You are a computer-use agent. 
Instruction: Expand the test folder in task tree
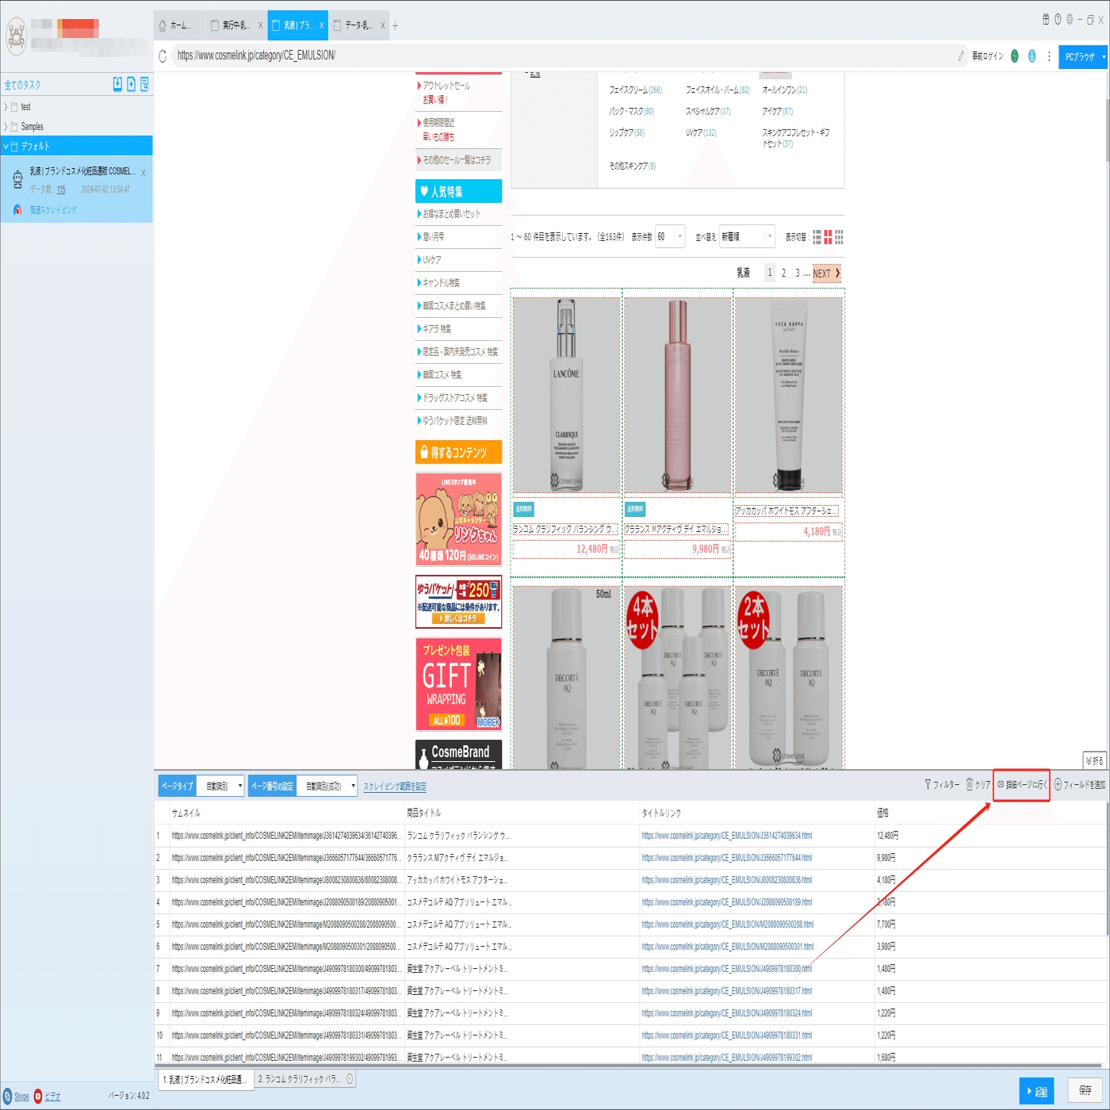click(6, 107)
